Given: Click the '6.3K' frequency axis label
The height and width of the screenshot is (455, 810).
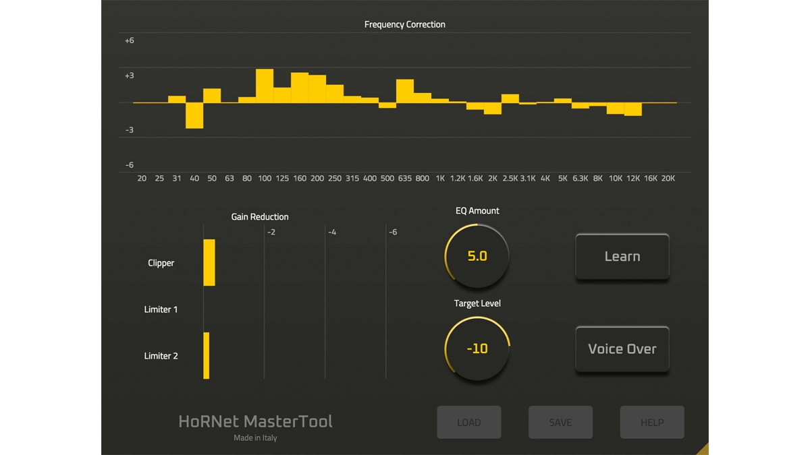Looking at the screenshot, I should pos(580,179).
